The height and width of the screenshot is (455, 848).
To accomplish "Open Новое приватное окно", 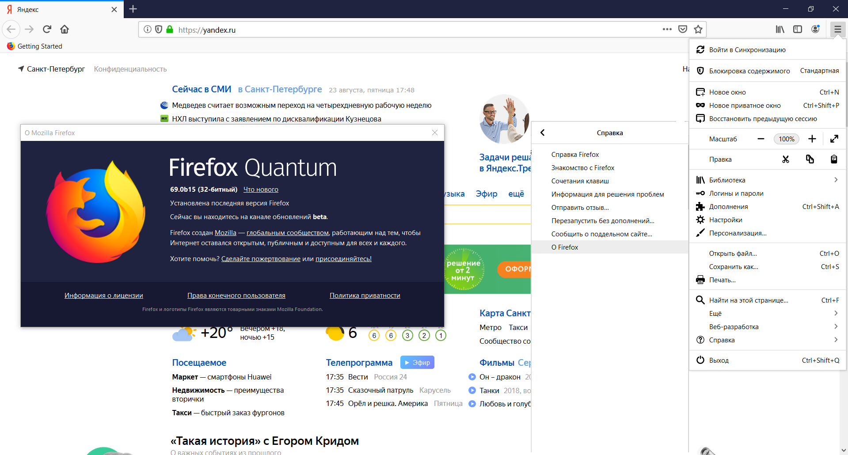I will pyautogui.click(x=768, y=106).
